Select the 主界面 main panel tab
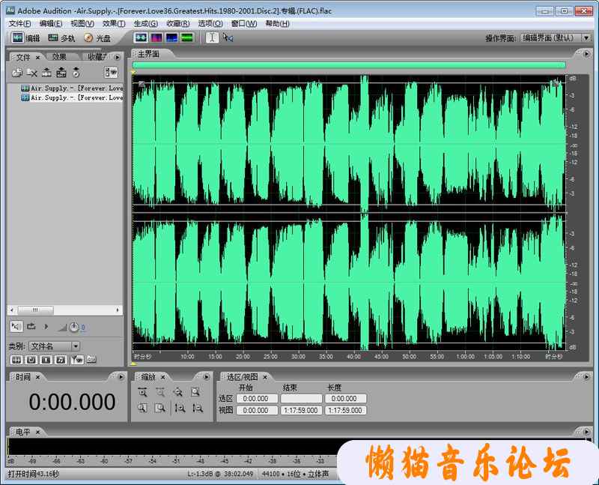 point(148,54)
